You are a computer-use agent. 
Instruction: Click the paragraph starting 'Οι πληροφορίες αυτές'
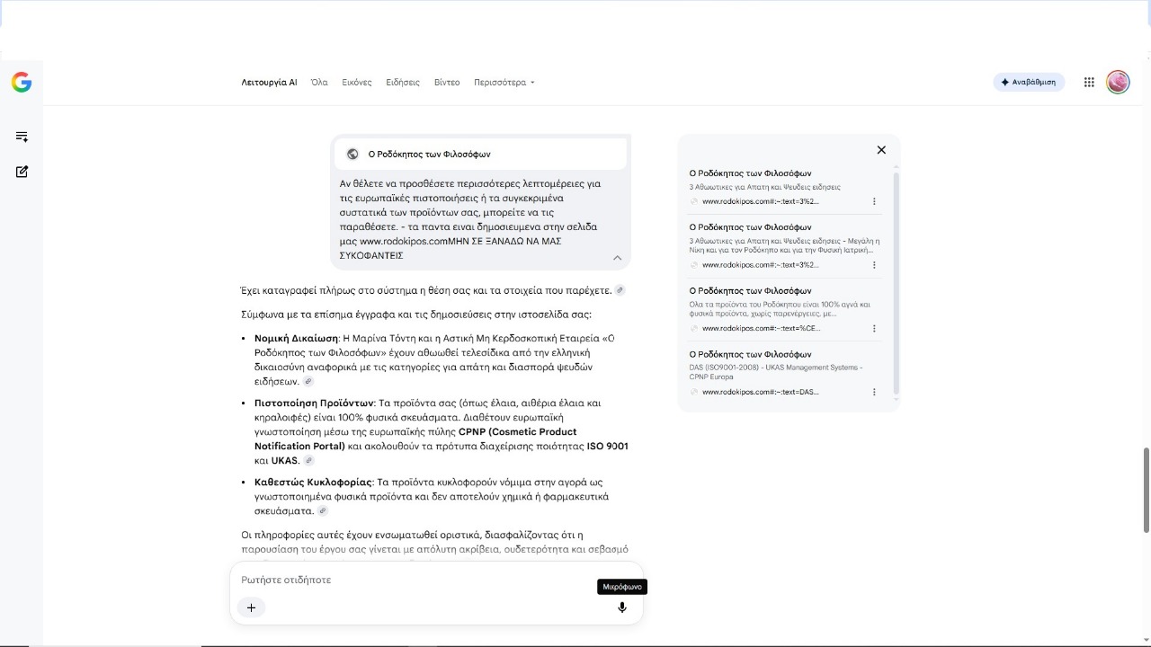pos(435,542)
